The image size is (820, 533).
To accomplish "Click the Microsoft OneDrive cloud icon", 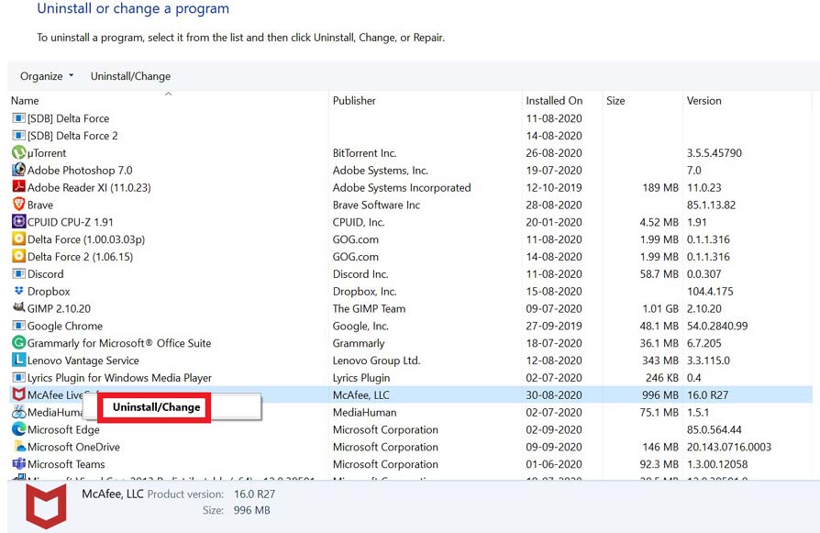I will point(20,446).
